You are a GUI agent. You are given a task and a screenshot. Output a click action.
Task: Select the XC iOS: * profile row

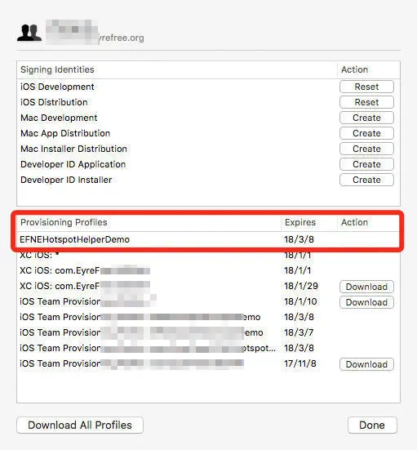tap(208, 255)
